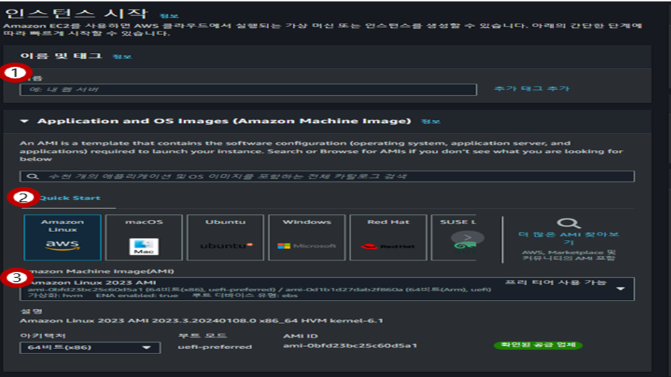Click the uefi-preferred boot mode value
671x377 pixels.
pos(215,347)
